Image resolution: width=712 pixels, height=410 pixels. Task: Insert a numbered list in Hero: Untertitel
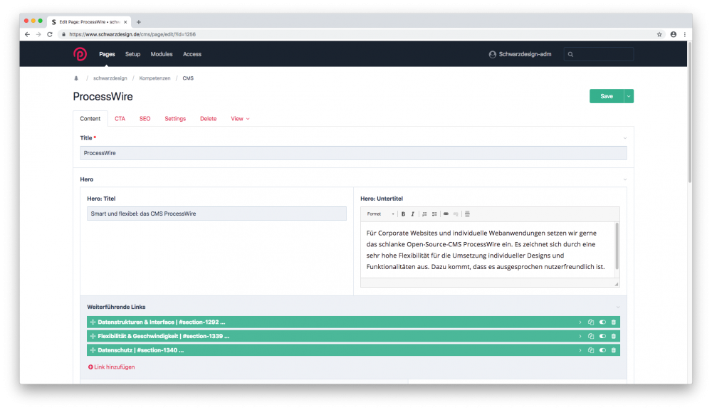424,214
